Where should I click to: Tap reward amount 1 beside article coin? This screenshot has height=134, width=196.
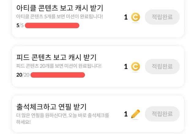[x=126, y=17]
